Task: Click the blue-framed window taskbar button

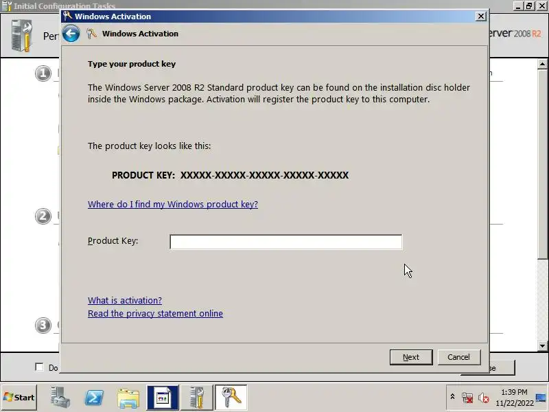Action: pos(163,398)
